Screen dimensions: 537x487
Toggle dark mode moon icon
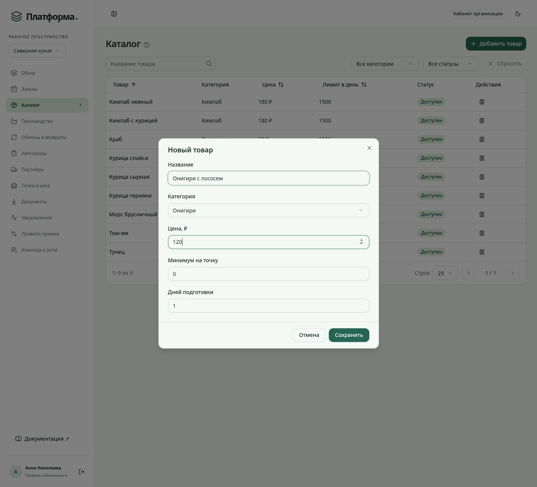518,14
